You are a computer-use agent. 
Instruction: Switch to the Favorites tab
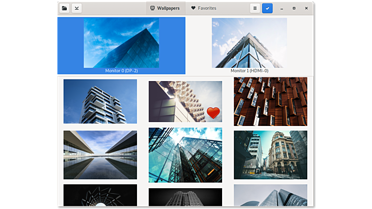(204, 8)
